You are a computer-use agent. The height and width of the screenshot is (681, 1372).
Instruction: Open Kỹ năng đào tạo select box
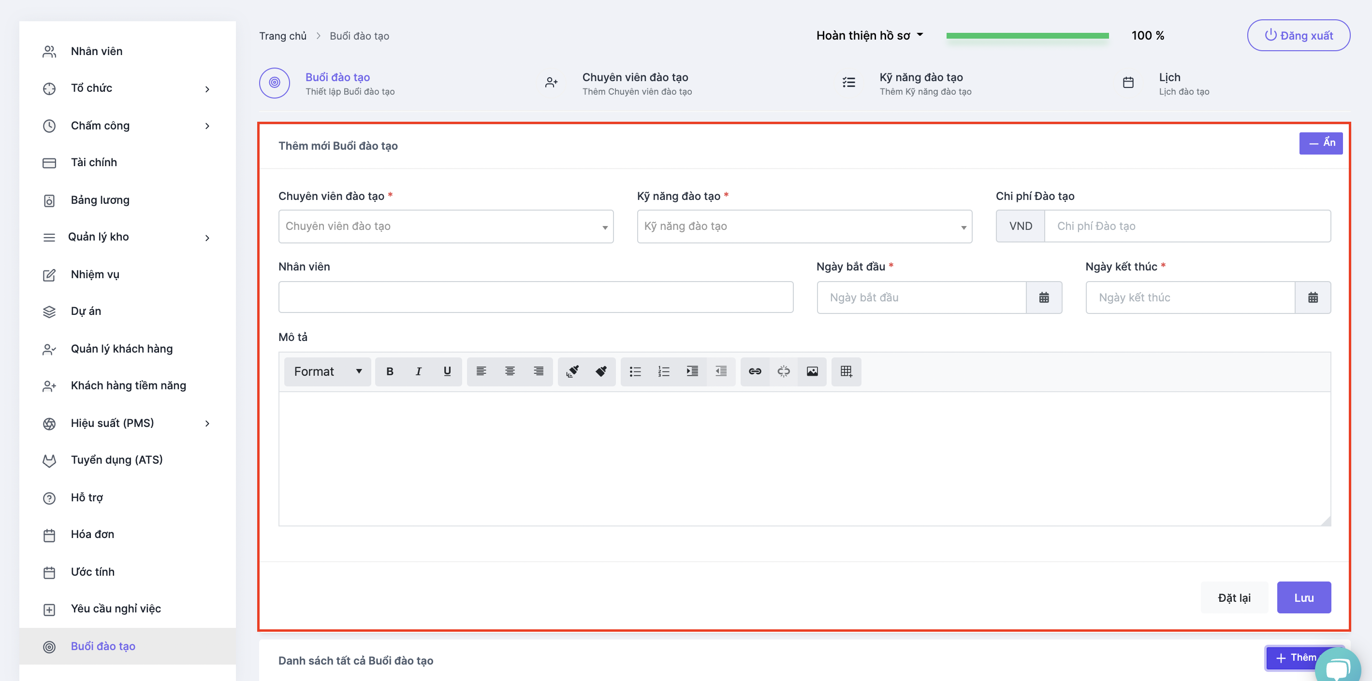point(804,226)
